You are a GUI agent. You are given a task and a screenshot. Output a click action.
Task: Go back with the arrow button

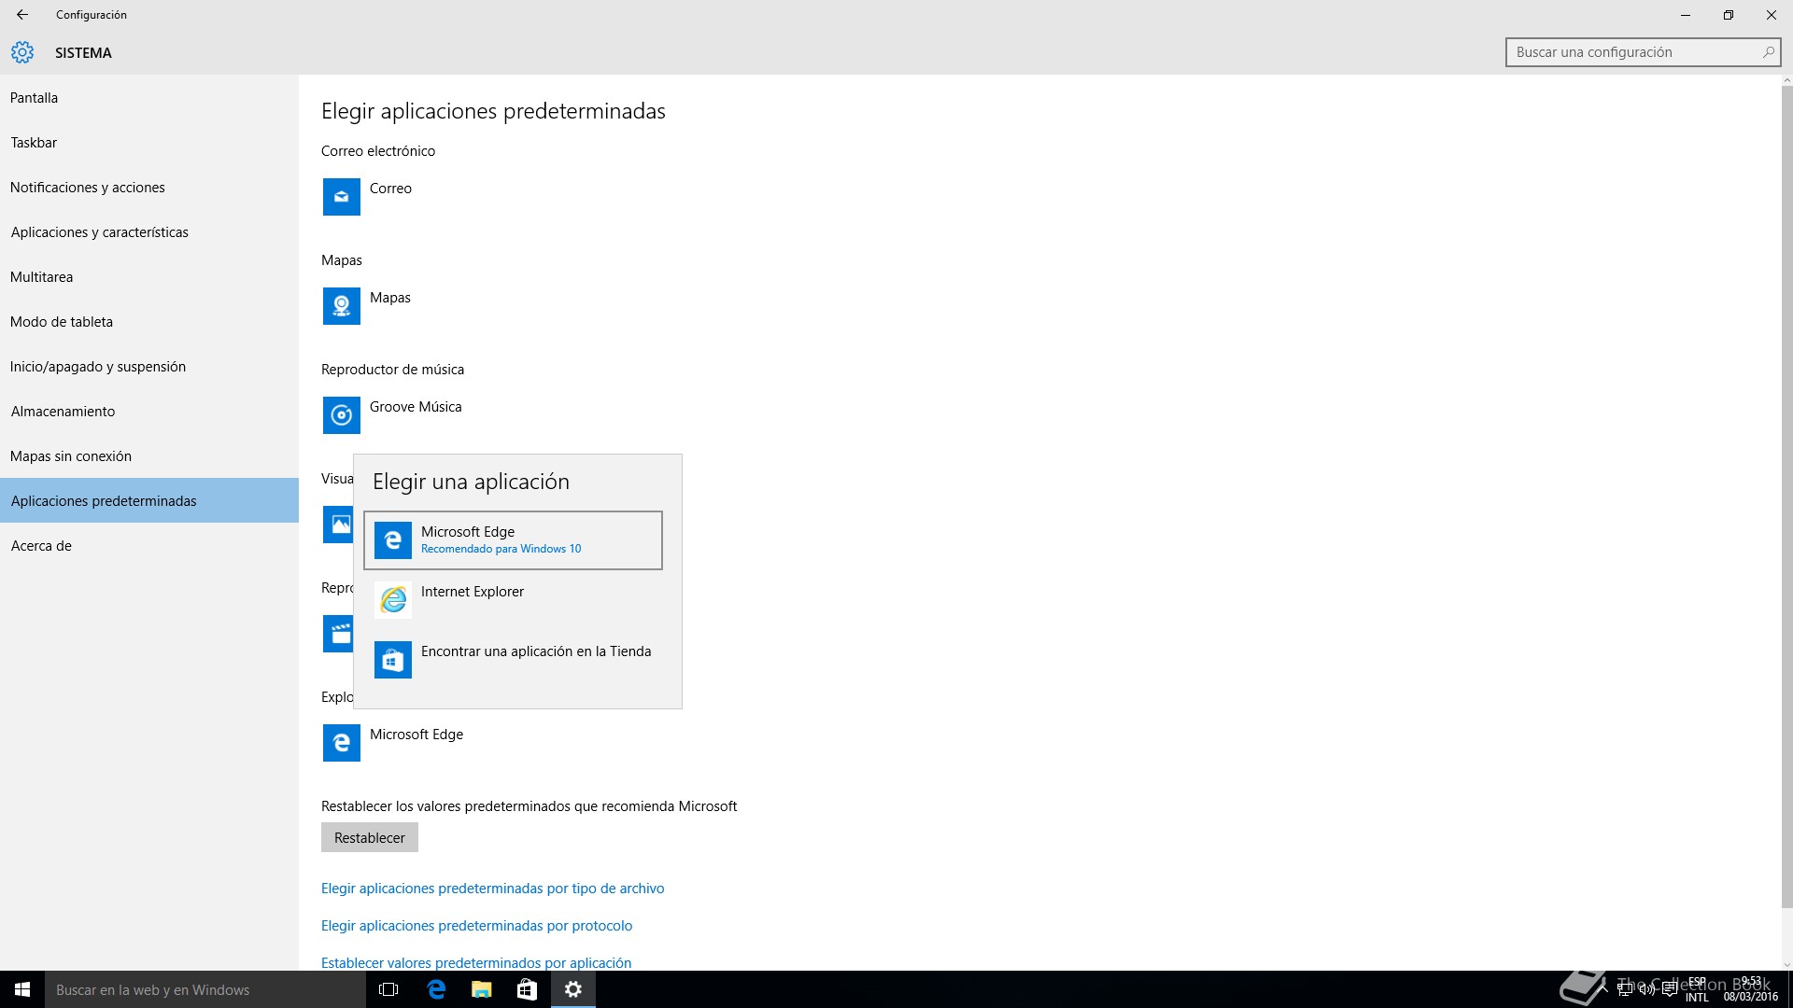coord(22,15)
